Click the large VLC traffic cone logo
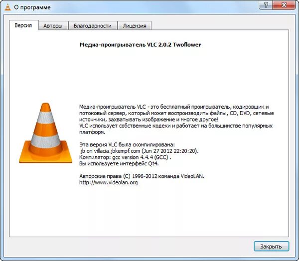The height and width of the screenshot is (261, 299). pyautogui.click(x=45, y=133)
